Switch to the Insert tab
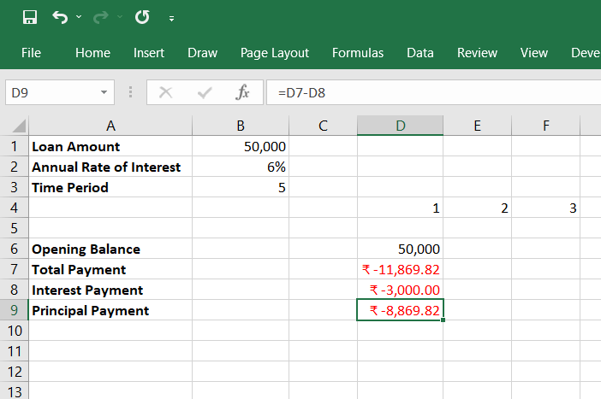This screenshot has height=399, width=601. 149,53
